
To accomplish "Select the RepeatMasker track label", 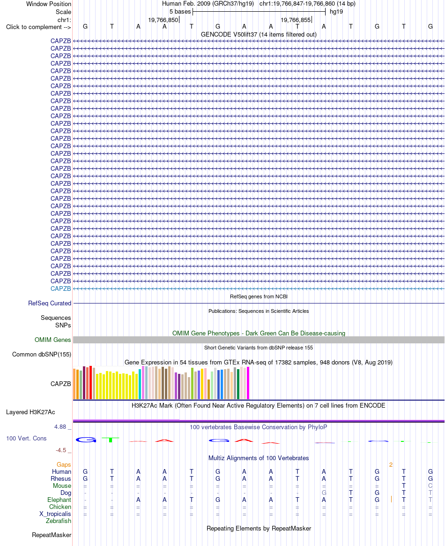I will [52, 535].
